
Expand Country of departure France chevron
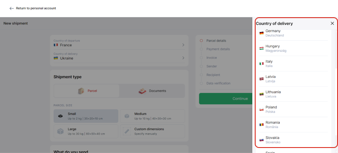pyautogui.click(x=183, y=45)
